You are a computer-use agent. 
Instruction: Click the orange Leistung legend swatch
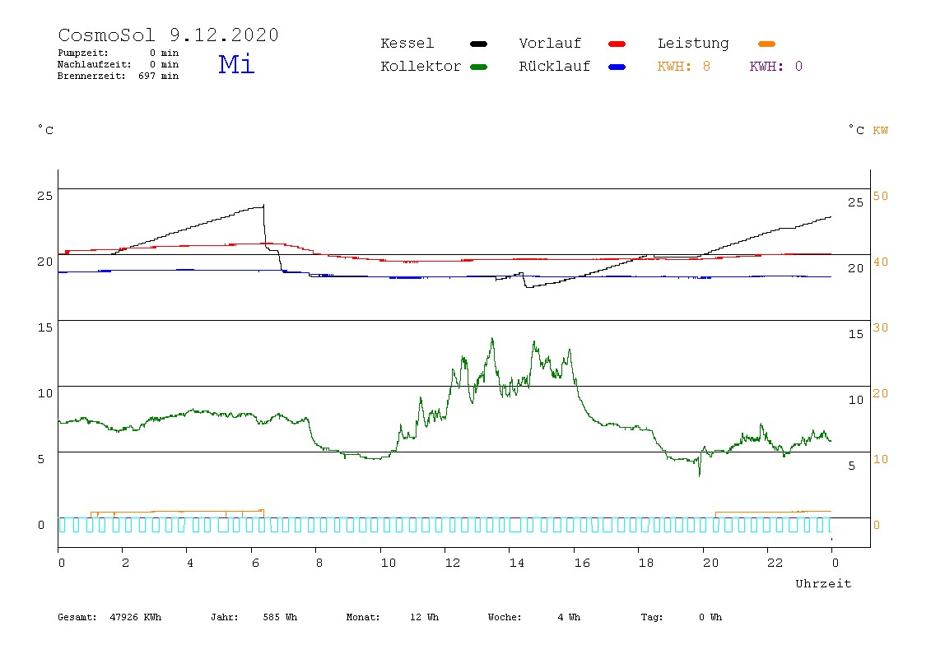766,44
